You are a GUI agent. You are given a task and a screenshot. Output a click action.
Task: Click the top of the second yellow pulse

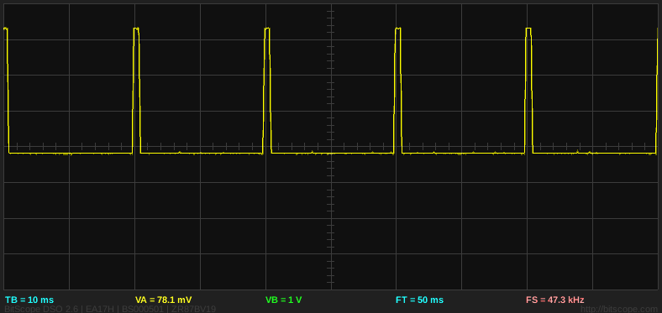(x=136, y=29)
